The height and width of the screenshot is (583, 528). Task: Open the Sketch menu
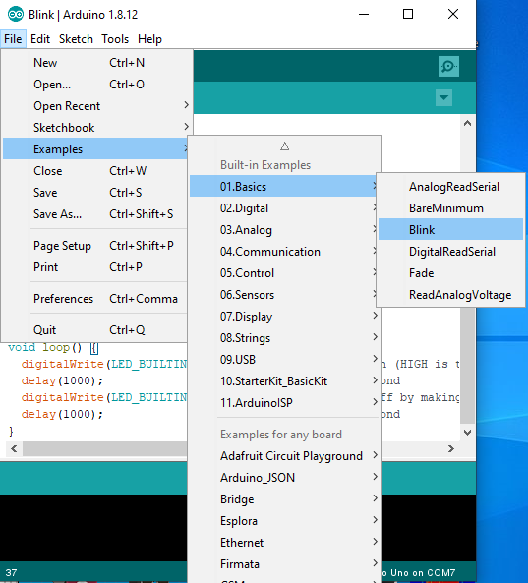pyautogui.click(x=76, y=39)
